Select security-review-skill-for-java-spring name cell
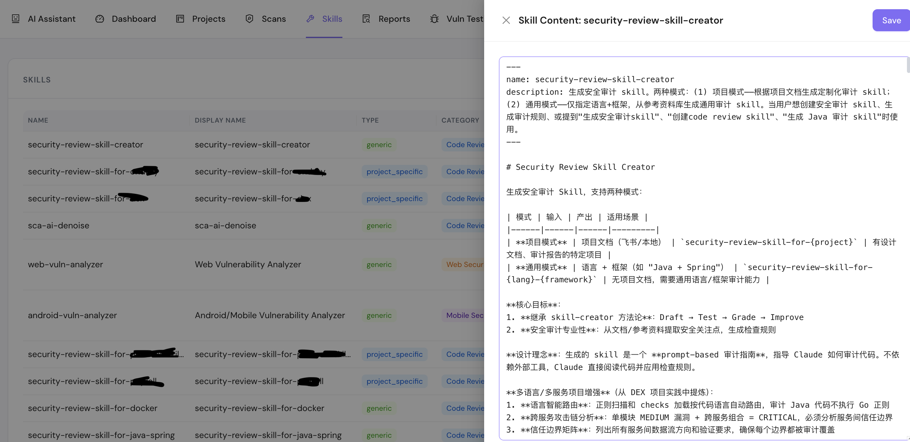Viewport: 910px width, 442px height. 101,435
